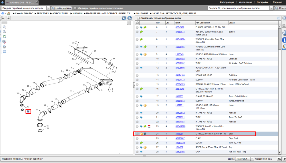Open Информация menu
Image resolution: width=286 pixels, height=163 pixels.
click(227, 2)
